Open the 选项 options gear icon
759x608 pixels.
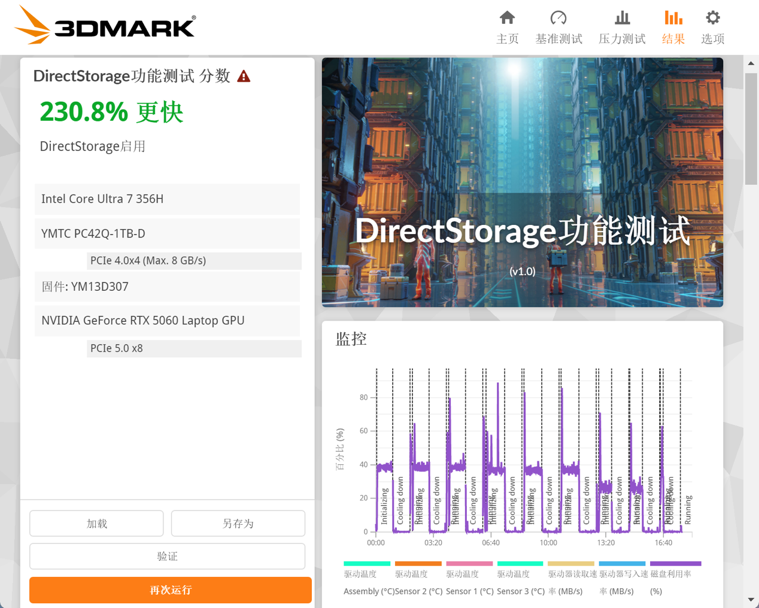click(712, 18)
